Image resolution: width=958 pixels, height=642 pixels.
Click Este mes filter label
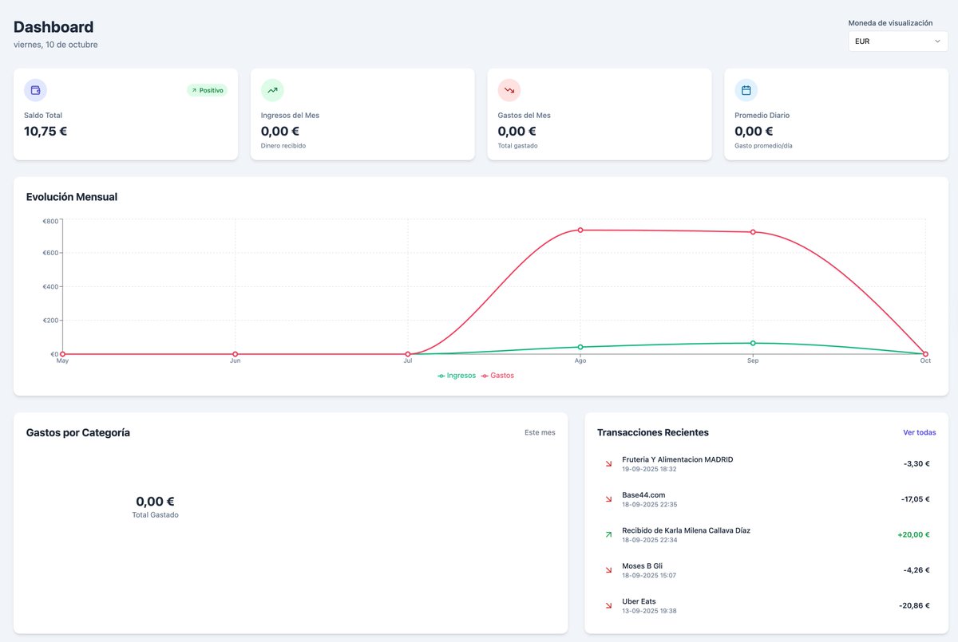(540, 432)
